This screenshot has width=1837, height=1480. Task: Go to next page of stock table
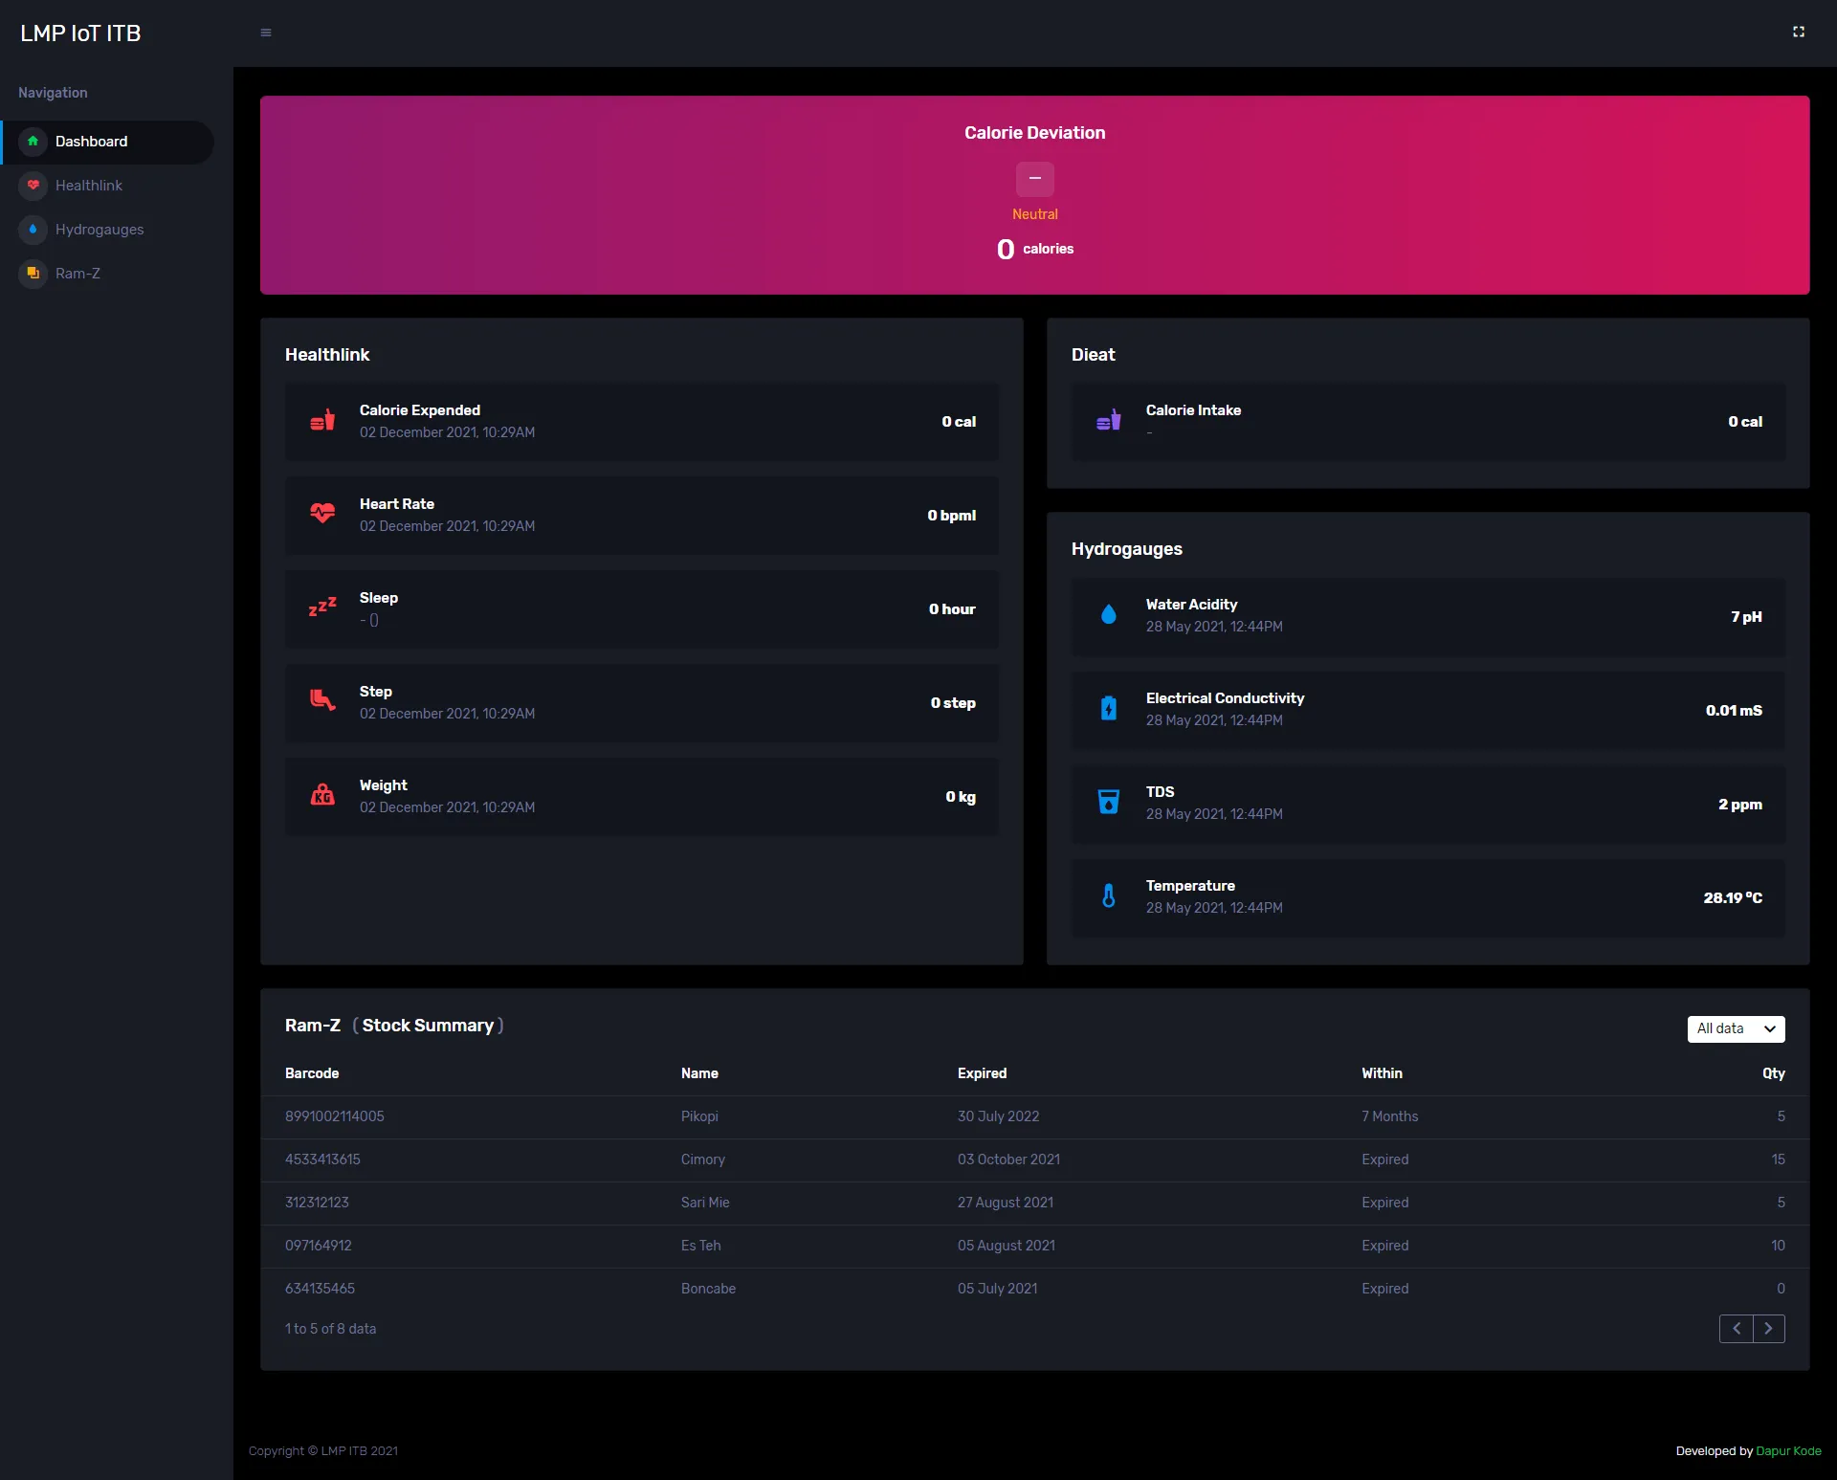click(x=1768, y=1329)
